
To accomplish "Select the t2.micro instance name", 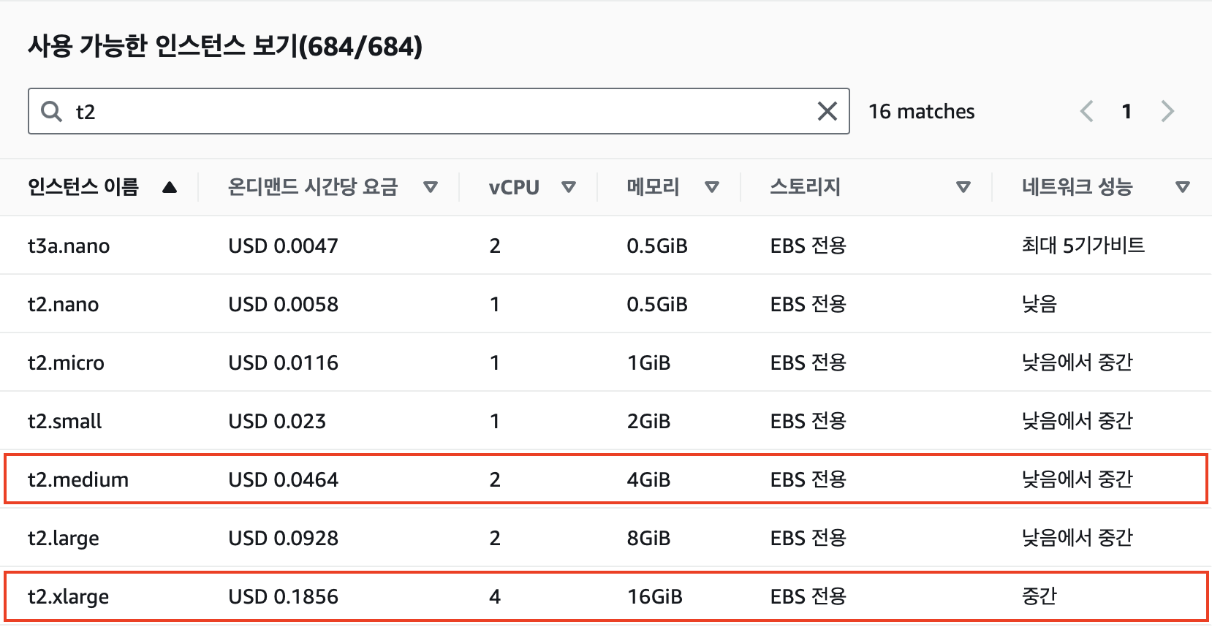I will 66,362.
